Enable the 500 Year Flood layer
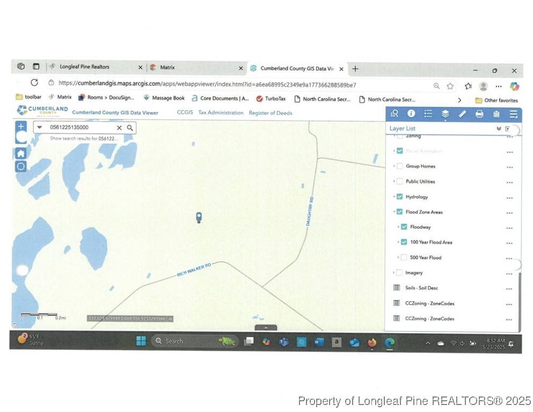This screenshot has height=412, width=533. [x=404, y=257]
